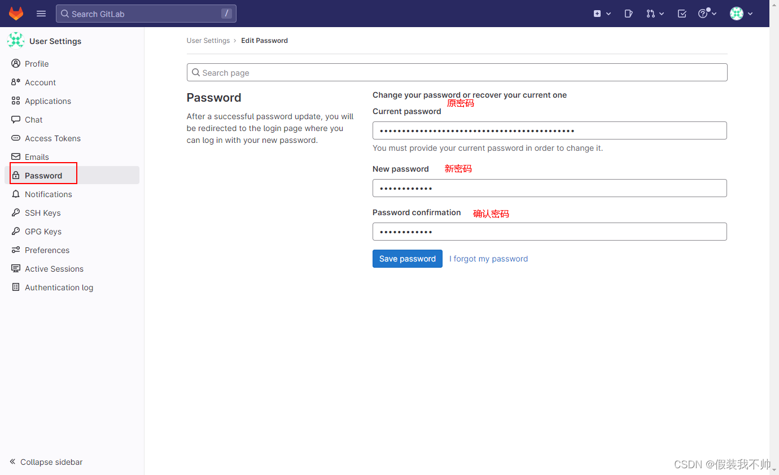Open the help question mark icon
The width and height of the screenshot is (779, 475).
pos(703,14)
